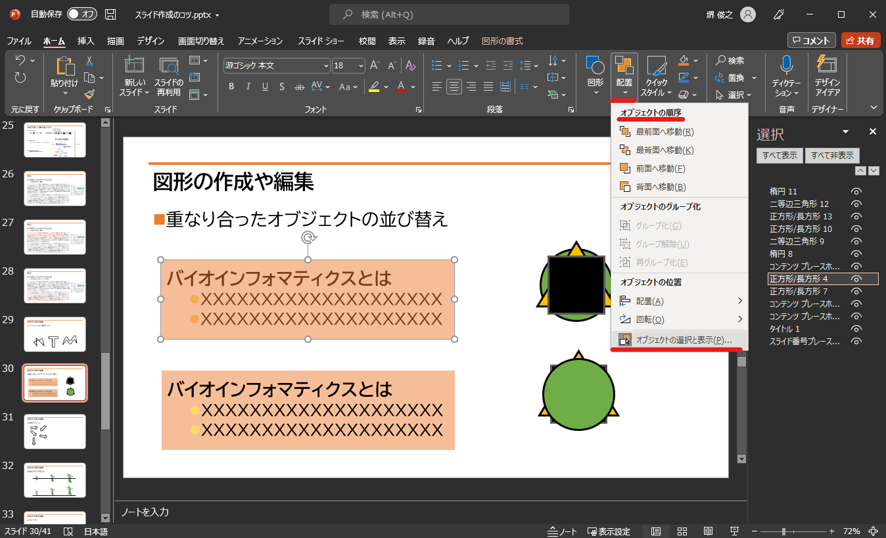Open the Shapes gallery icon
Viewport: 886px width, 538px height.
click(x=595, y=66)
